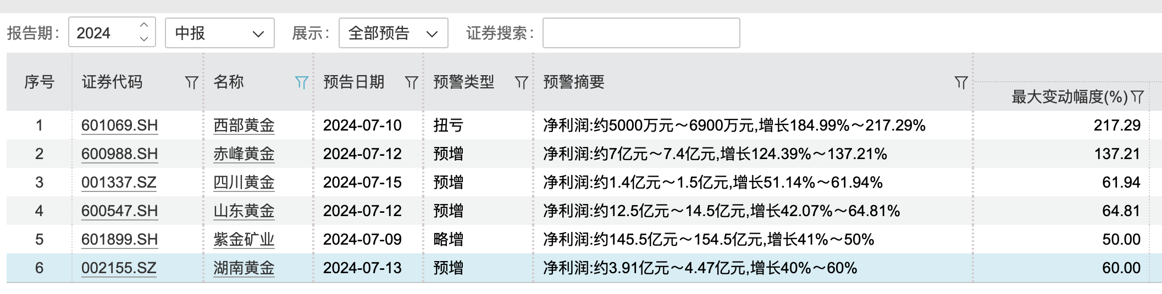Screen dimensions: 1162x294
Task: Open filter on 最大变动幅度(%) column
Action: coord(1137,97)
